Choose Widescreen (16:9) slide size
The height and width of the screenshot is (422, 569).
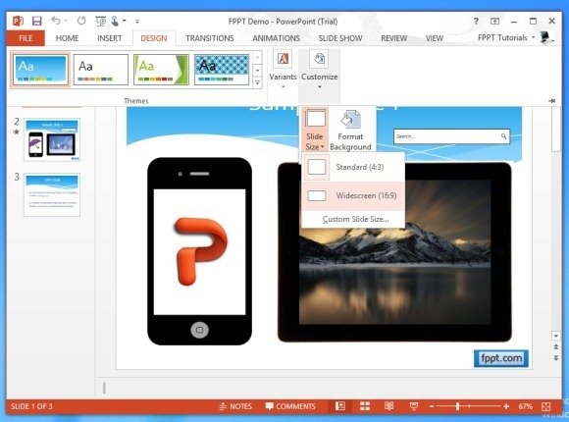pyautogui.click(x=353, y=195)
